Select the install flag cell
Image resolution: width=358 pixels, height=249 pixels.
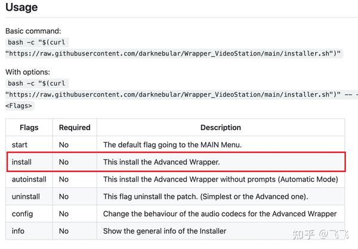click(x=21, y=162)
